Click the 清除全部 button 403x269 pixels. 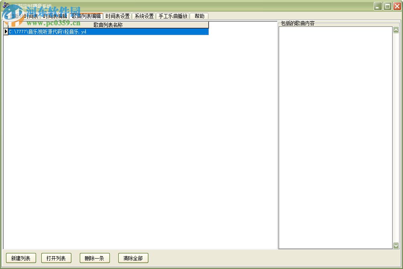click(x=133, y=258)
